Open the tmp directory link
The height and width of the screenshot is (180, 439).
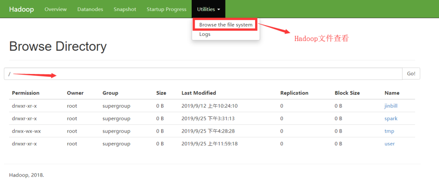point(389,131)
